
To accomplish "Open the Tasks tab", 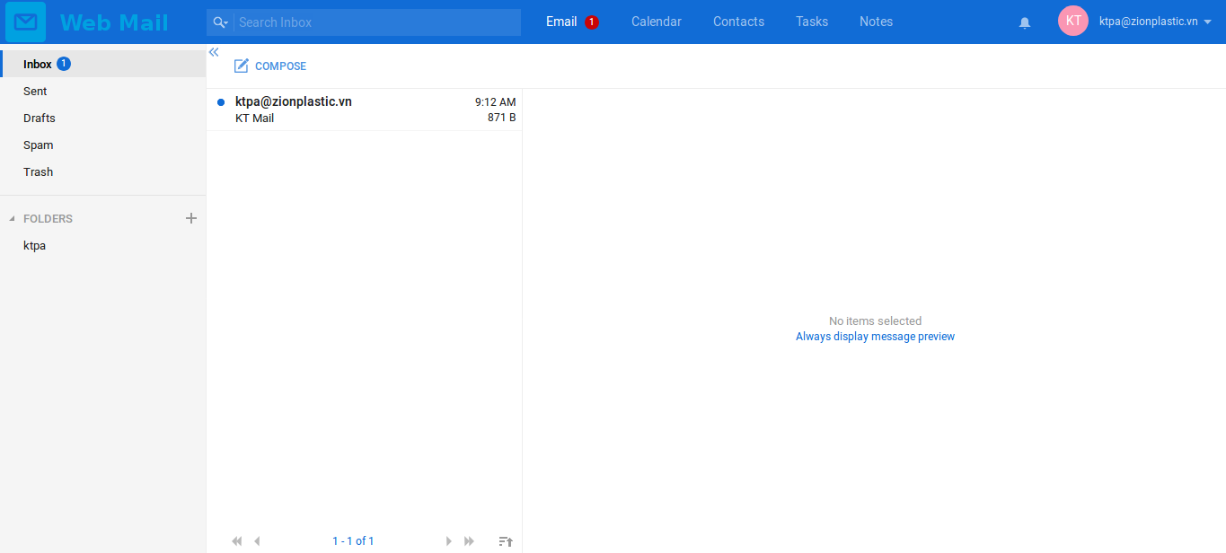I will click(812, 22).
